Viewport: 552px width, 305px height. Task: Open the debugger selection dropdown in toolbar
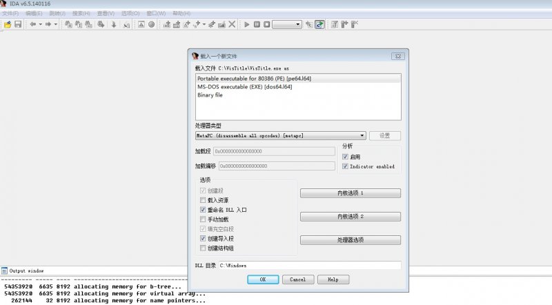(287, 24)
